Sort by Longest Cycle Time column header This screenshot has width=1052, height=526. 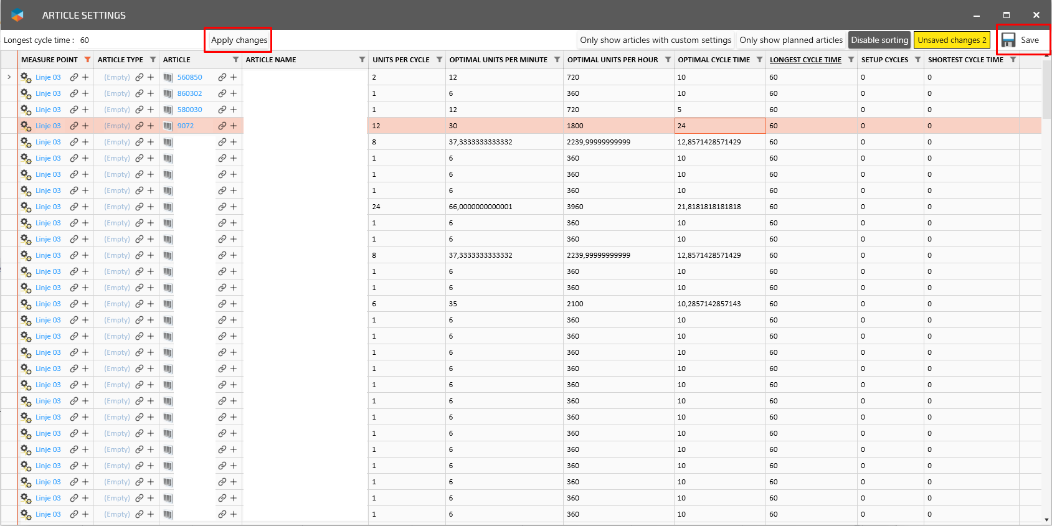click(x=805, y=60)
